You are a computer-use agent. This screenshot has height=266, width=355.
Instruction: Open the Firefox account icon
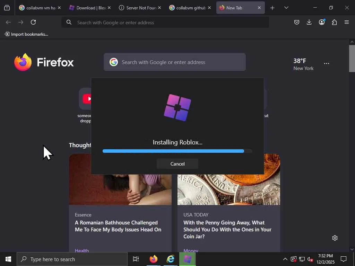pos(322,22)
